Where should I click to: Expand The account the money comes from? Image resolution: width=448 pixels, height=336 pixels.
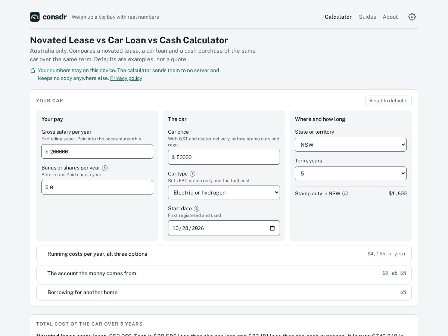(224, 273)
